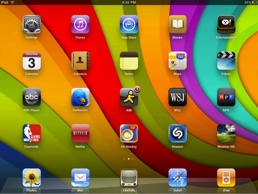Launch the Notes app
This screenshot has height=194, width=258.
coord(129,61)
